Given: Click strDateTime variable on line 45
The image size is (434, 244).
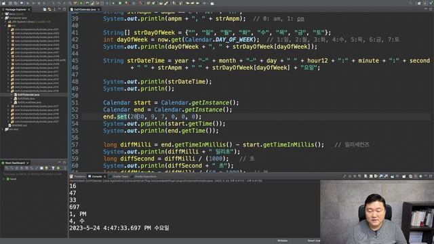Looking at the screenshot, I should point(146,60).
